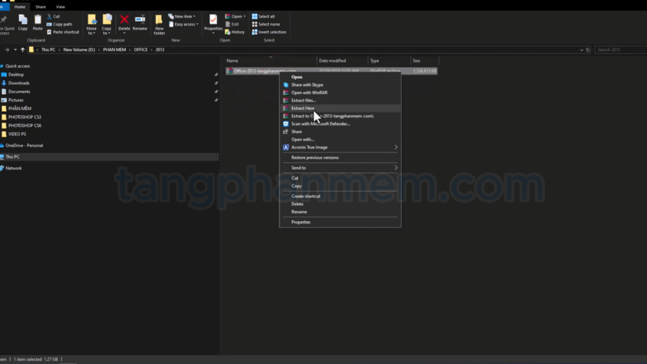Select Downloads in navigation pane

18,83
